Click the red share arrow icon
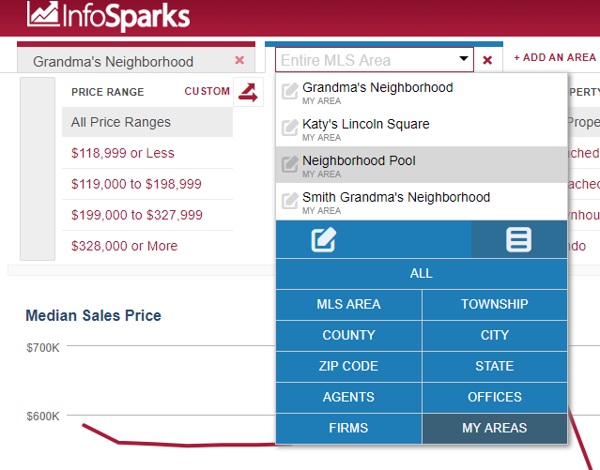The image size is (600, 470). 248,92
